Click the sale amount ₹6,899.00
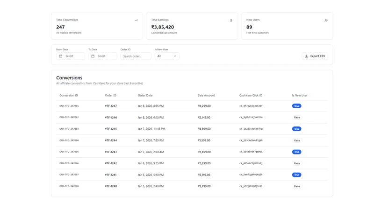The width and height of the screenshot is (374, 210). (x=204, y=129)
